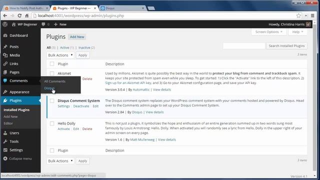Reload the page with refresh icon
Screen dimensions: 320x180
(x=19, y=15)
